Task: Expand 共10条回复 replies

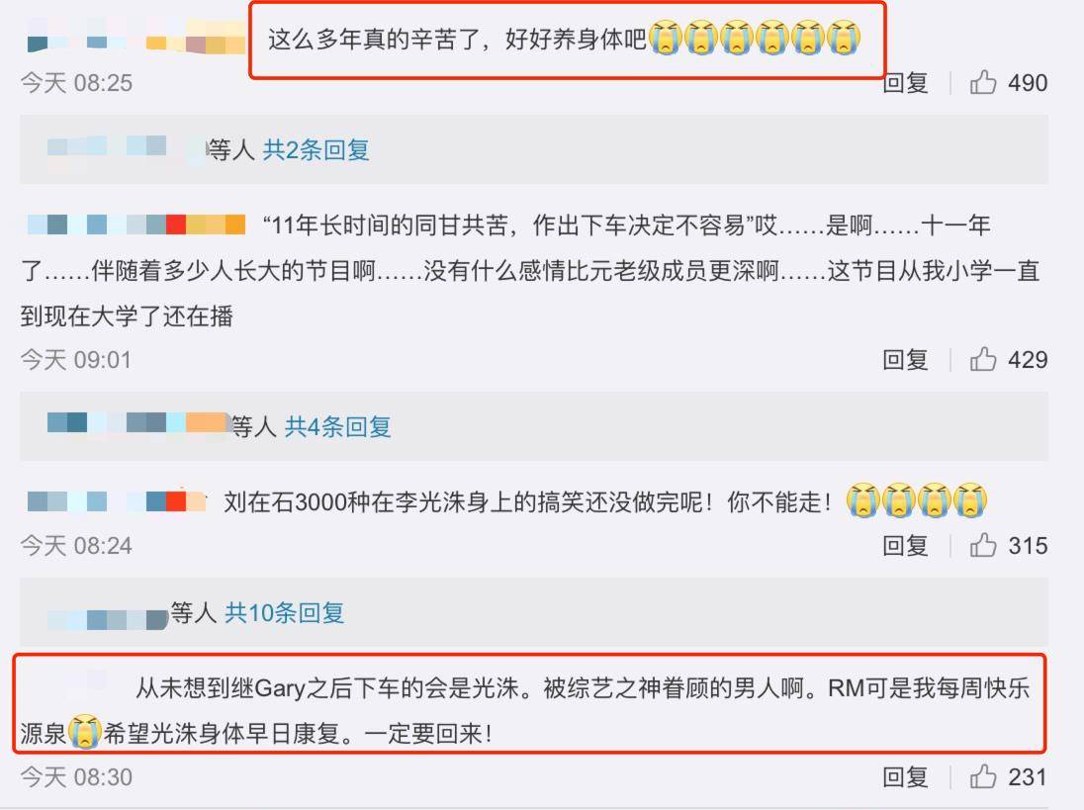Action: tap(284, 612)
